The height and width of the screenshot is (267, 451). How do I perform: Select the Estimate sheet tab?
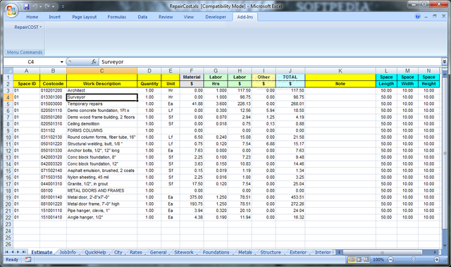click(x=42, y=252)
